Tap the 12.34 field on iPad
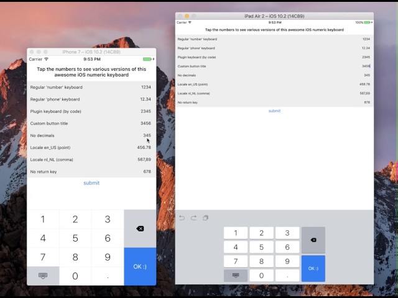The height and width of the screenshot is (298, 398). click(366, 48)
